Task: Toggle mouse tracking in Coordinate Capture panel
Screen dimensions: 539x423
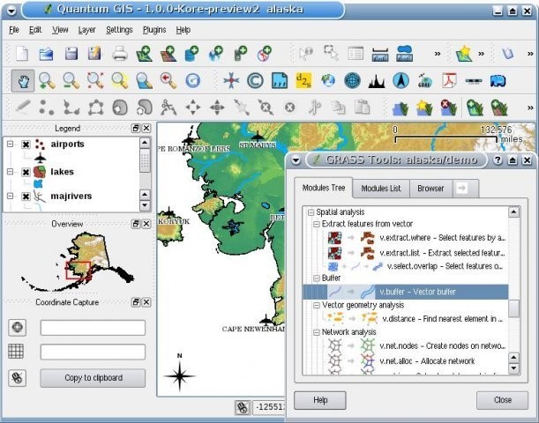Action: [17, 378]
